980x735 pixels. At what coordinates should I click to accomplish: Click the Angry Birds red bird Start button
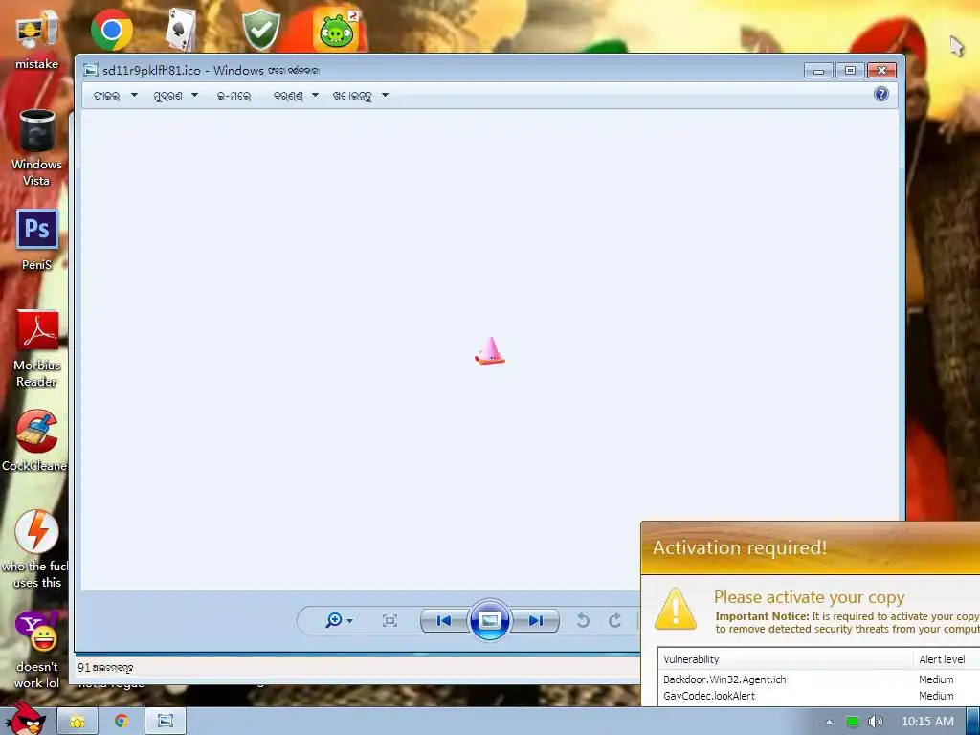25,719
